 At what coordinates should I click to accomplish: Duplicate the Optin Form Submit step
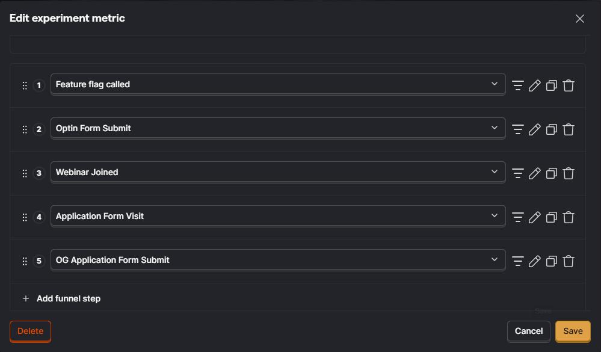(x=551, y=129)
